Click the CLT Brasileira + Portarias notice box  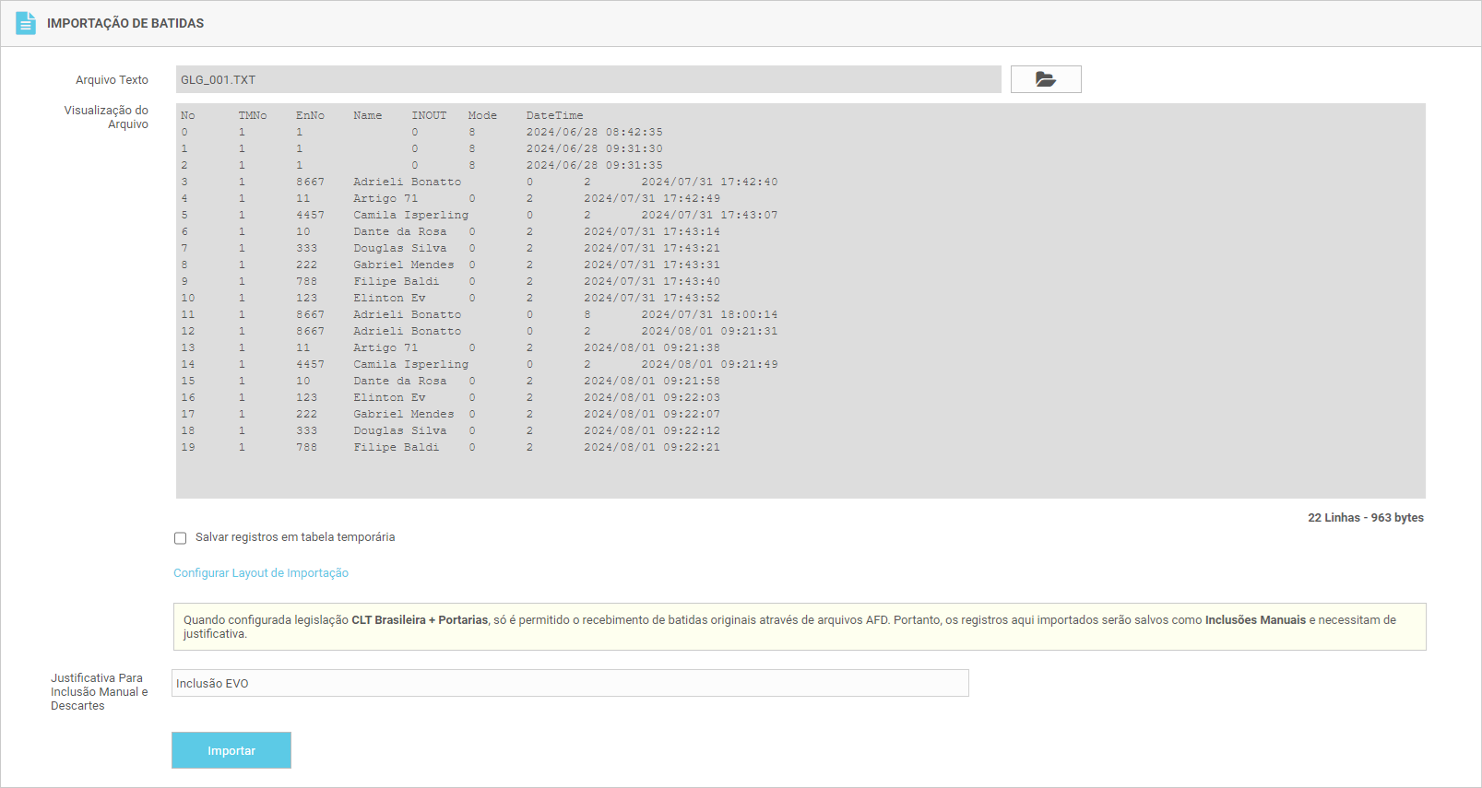tap(799, 627)
